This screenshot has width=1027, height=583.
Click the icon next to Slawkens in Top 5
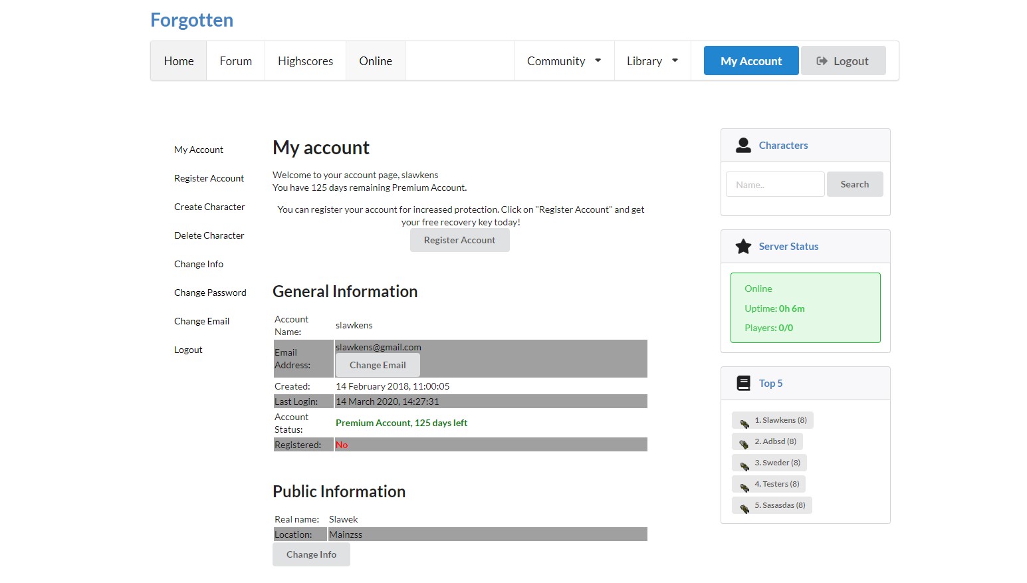744,421
